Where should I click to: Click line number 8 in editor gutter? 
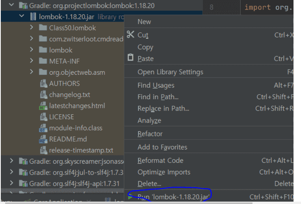[x=211, y=7]
